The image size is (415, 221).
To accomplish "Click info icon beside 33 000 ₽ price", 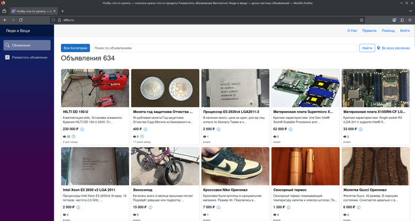I will (360, 129).
